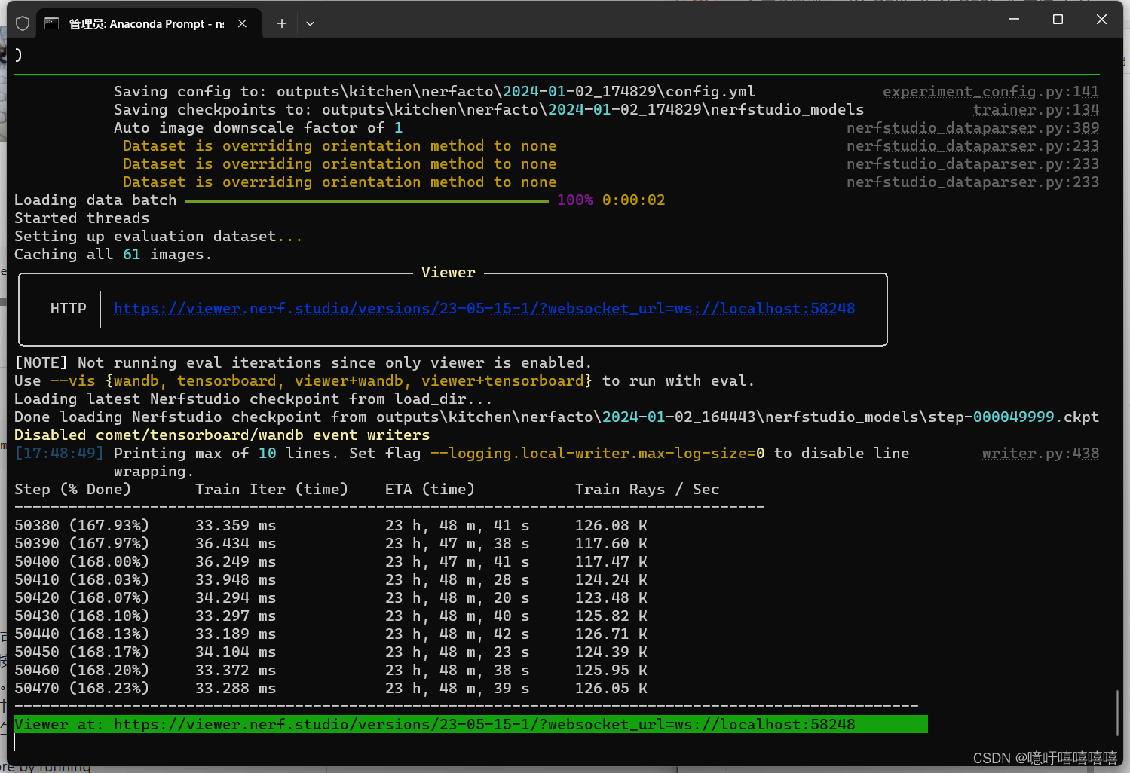Click the 'ETA (time)' column header

click(x=430, y=489)
